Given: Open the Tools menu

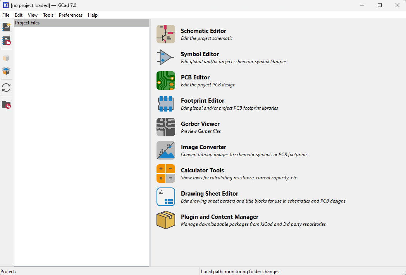Looking at the screenshot, I should (x=48, y=15).
